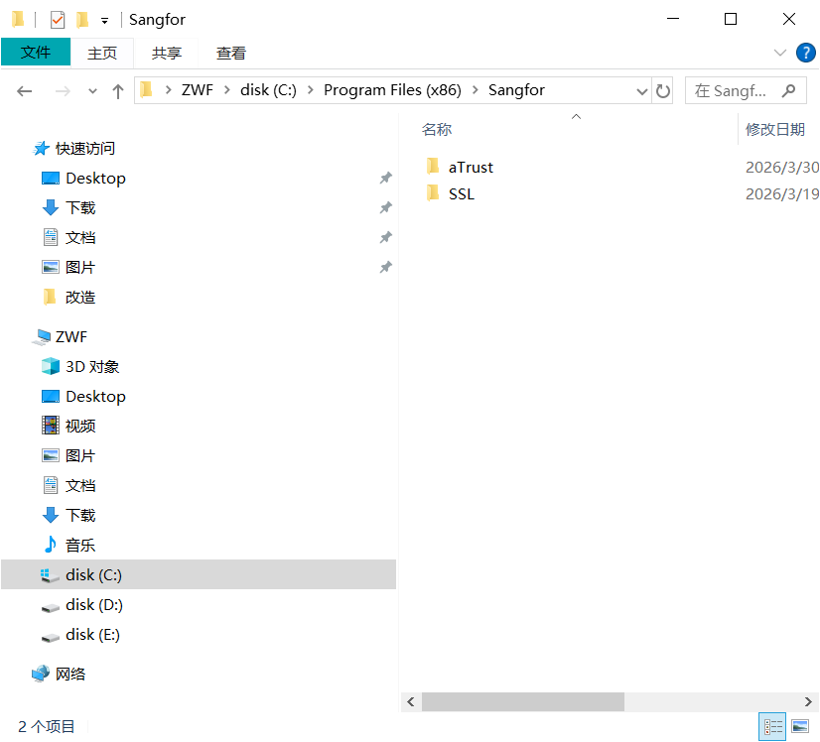The width and height of the screenshot is (820, 742).
Task: Switch to large thumbnails view layout
Action: (799, 727)
